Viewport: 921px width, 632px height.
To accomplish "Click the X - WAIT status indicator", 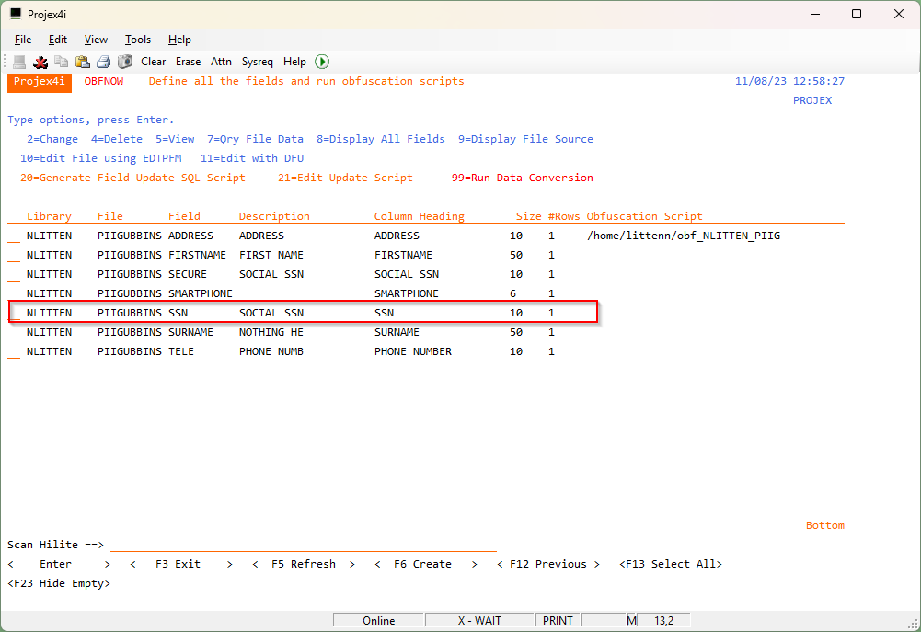I will 480,621.
